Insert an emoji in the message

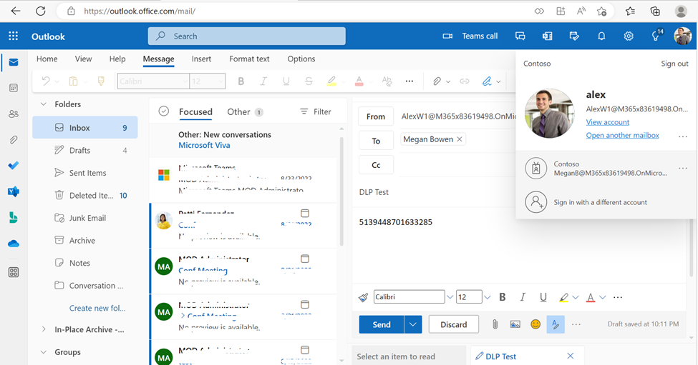click(535, 324)
